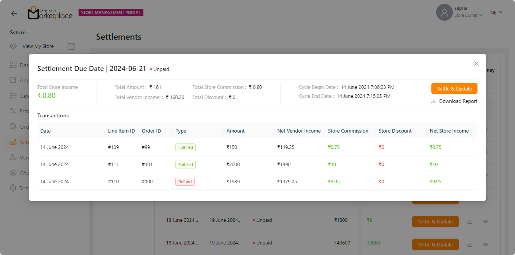Click Settle & Update for ₹40600 row
This screenshot has width=515, height=255.
click(x=435, y=244)
